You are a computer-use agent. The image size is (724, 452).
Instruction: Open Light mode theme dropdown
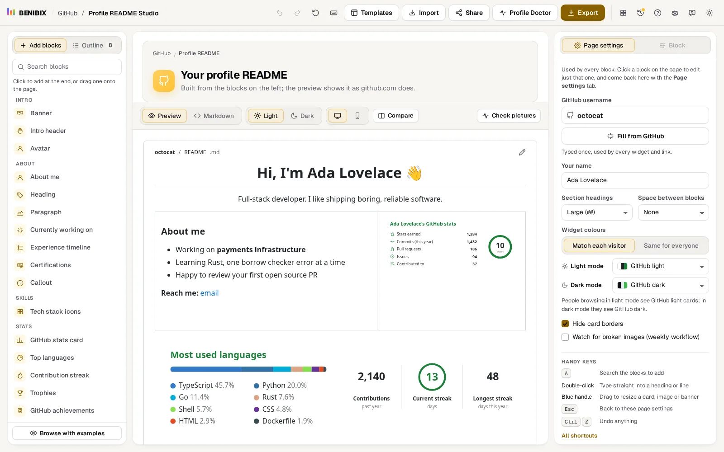coord(661,266)
